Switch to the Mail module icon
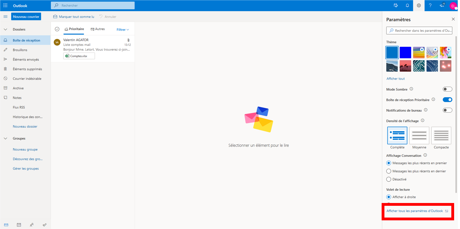Screen dimensions: 460x229 point(6,225)
